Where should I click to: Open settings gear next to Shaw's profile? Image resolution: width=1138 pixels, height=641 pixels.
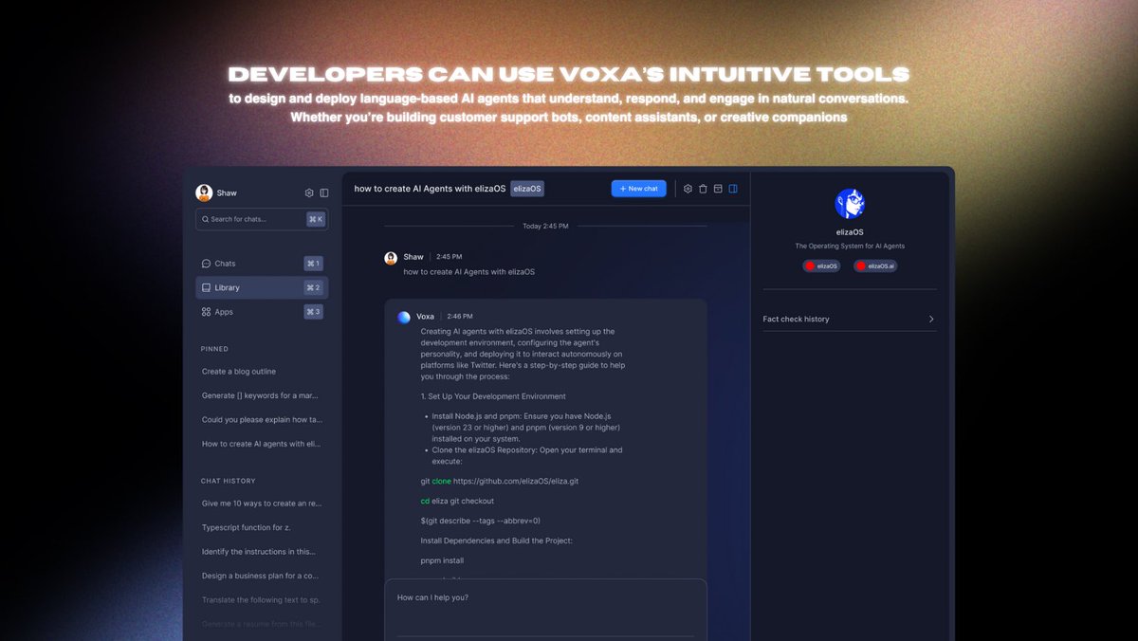(x=309, y=192)
